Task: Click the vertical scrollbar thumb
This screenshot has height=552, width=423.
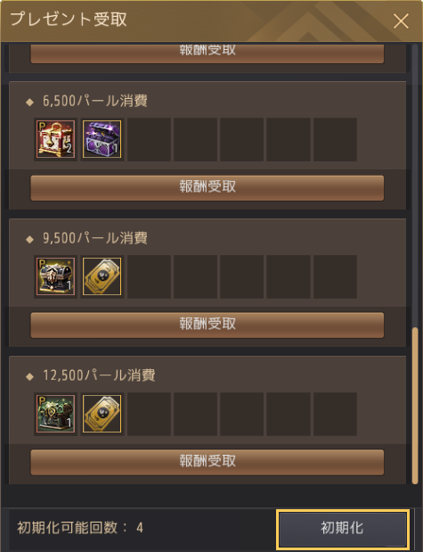Action: coord(415,406)
